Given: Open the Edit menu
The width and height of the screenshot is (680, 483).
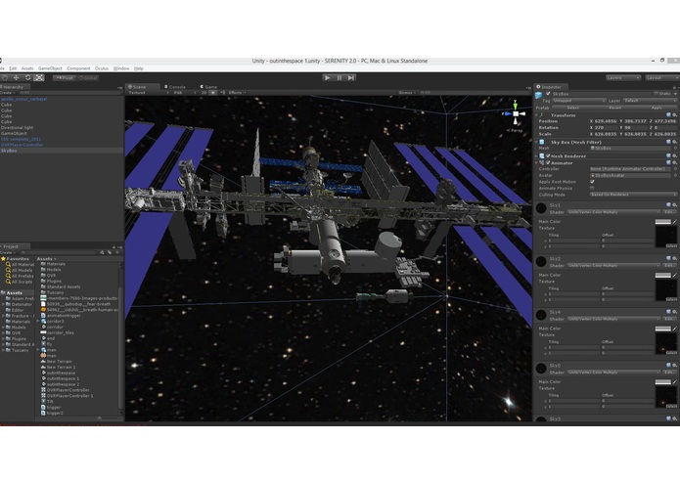Looking at the screenshot, I should 13,68.
